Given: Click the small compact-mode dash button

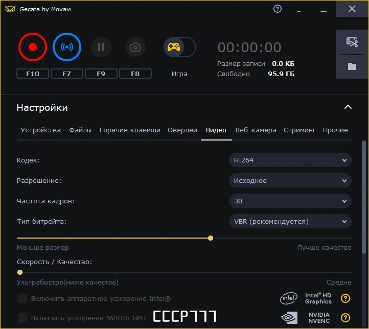Looking at the screenshot, I should (x=299, y=11).
